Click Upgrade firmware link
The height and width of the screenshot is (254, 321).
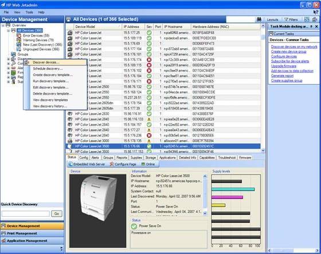click(284, 66)
